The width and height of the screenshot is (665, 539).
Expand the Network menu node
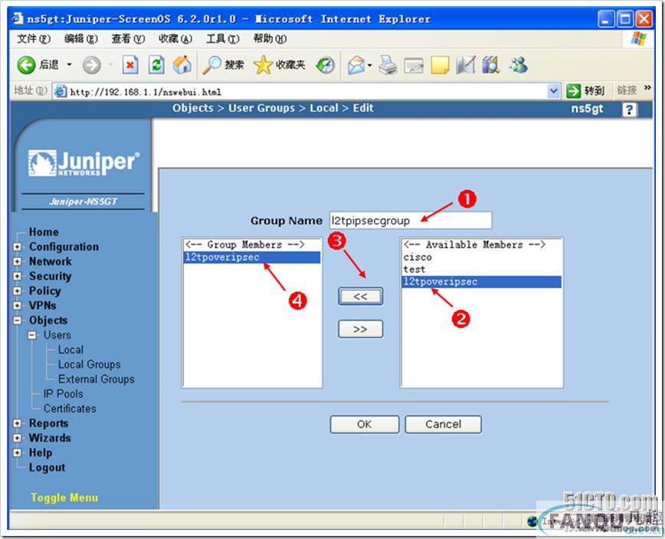17,261
